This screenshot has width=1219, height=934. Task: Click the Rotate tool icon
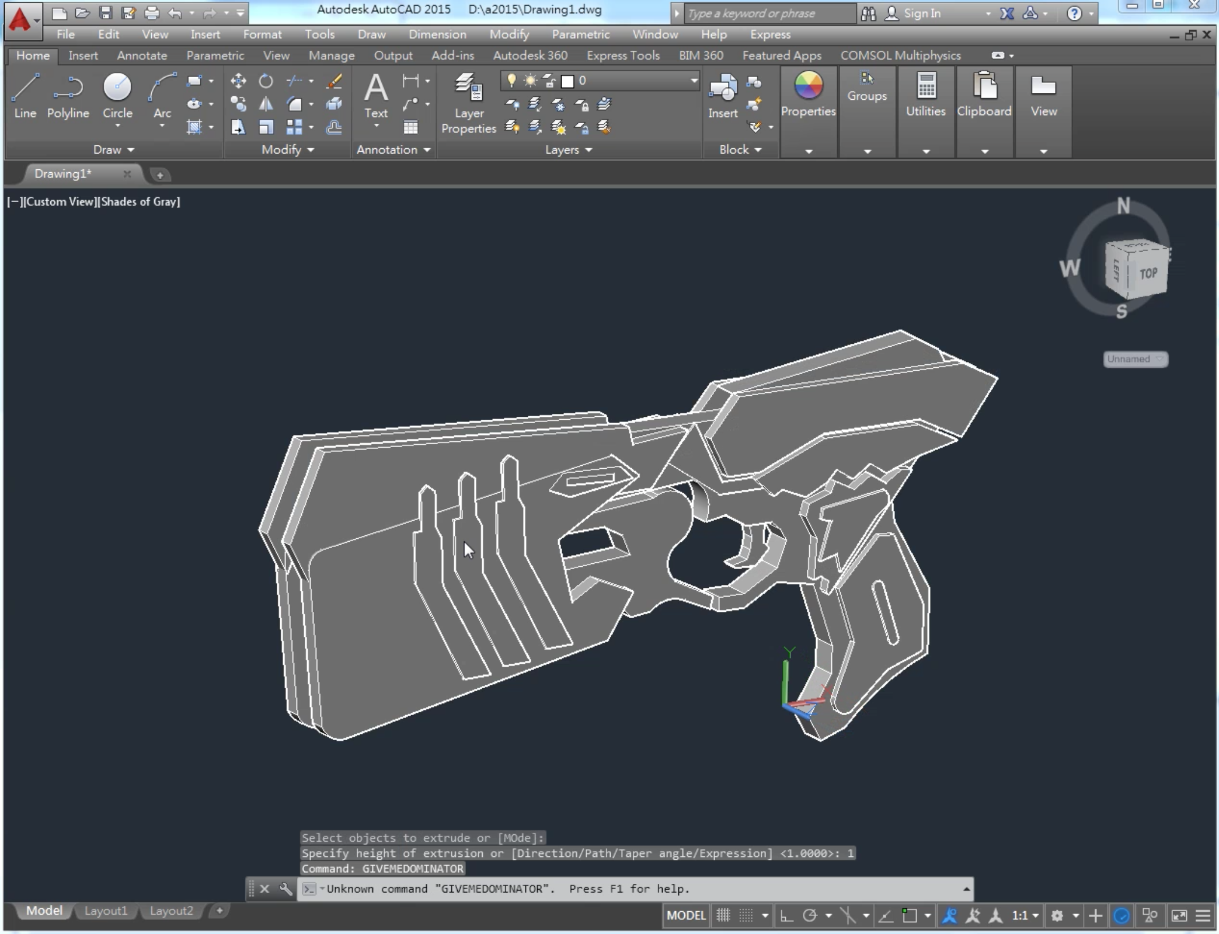[x=266, y=81]
